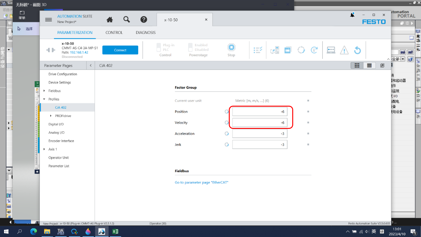421x237 pixels.
Task: Switch to list view layout
Action: click(x=369, y=65)
